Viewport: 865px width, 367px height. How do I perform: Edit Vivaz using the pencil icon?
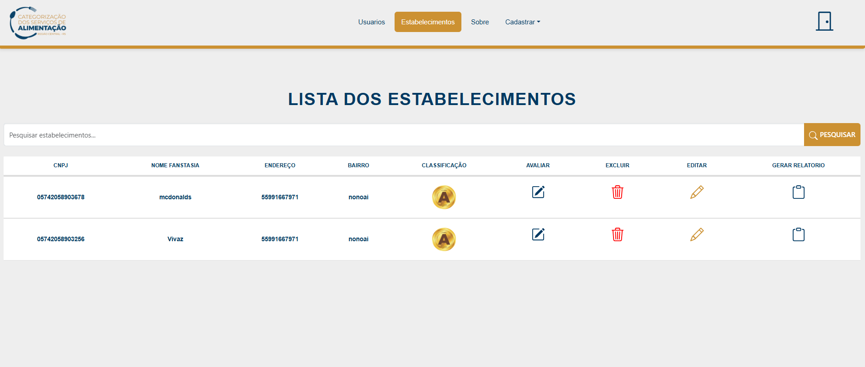(x=697, y=234)
